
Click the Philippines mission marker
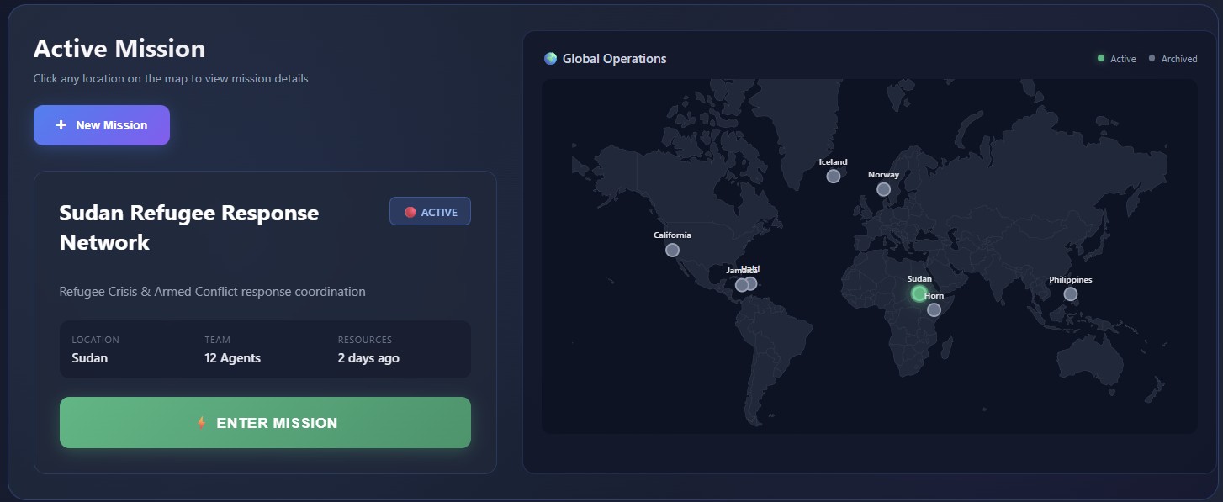point(1070,293)
